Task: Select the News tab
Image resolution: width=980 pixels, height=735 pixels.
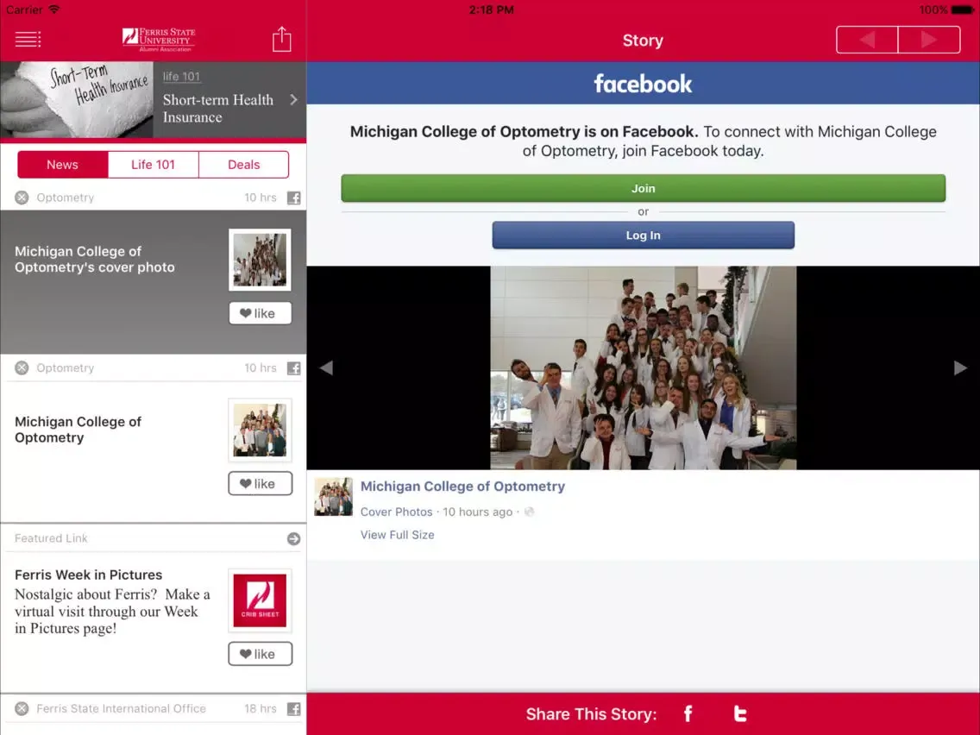Action: click(62, 165)
